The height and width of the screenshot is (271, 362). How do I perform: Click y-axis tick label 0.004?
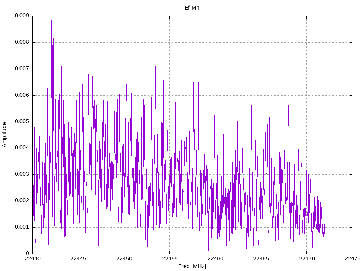22,147
